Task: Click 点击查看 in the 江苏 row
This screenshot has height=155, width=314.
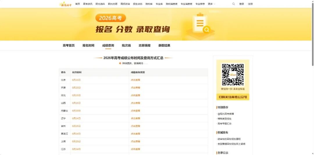Action: (135, 149)
